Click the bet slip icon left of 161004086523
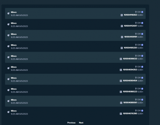Image resolution: width=160 pixels, height=125 pixels. (121, 92)
